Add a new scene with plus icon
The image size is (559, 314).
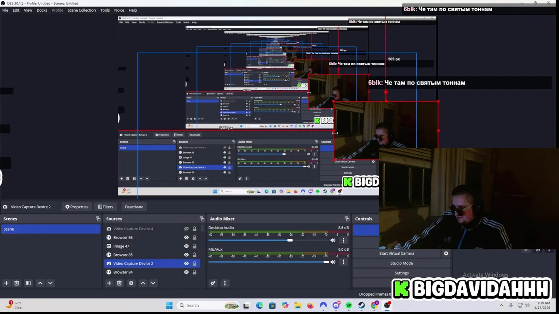coord(6,283)
